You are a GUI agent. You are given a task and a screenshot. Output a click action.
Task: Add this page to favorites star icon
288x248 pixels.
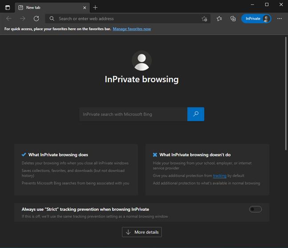tap(204, 19)
